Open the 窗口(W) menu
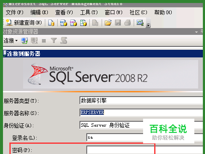This screenshot has width=205, height=154. (x=114, y=12)
